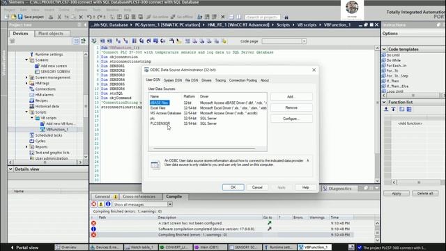Switch to the Tracing tab
The height and width of the screenshot is (251, 446).
[220, 80]
